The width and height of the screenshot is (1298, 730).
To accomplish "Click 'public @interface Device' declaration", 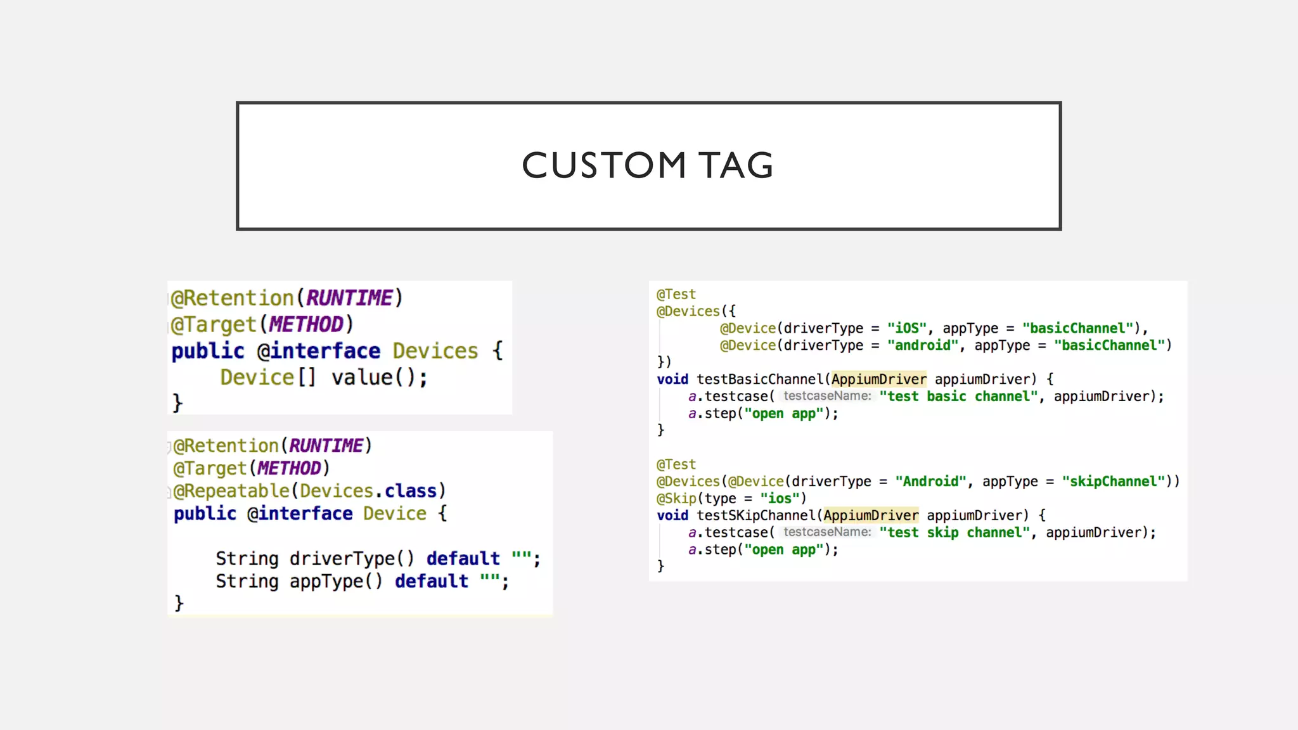I will pos(310,514).
